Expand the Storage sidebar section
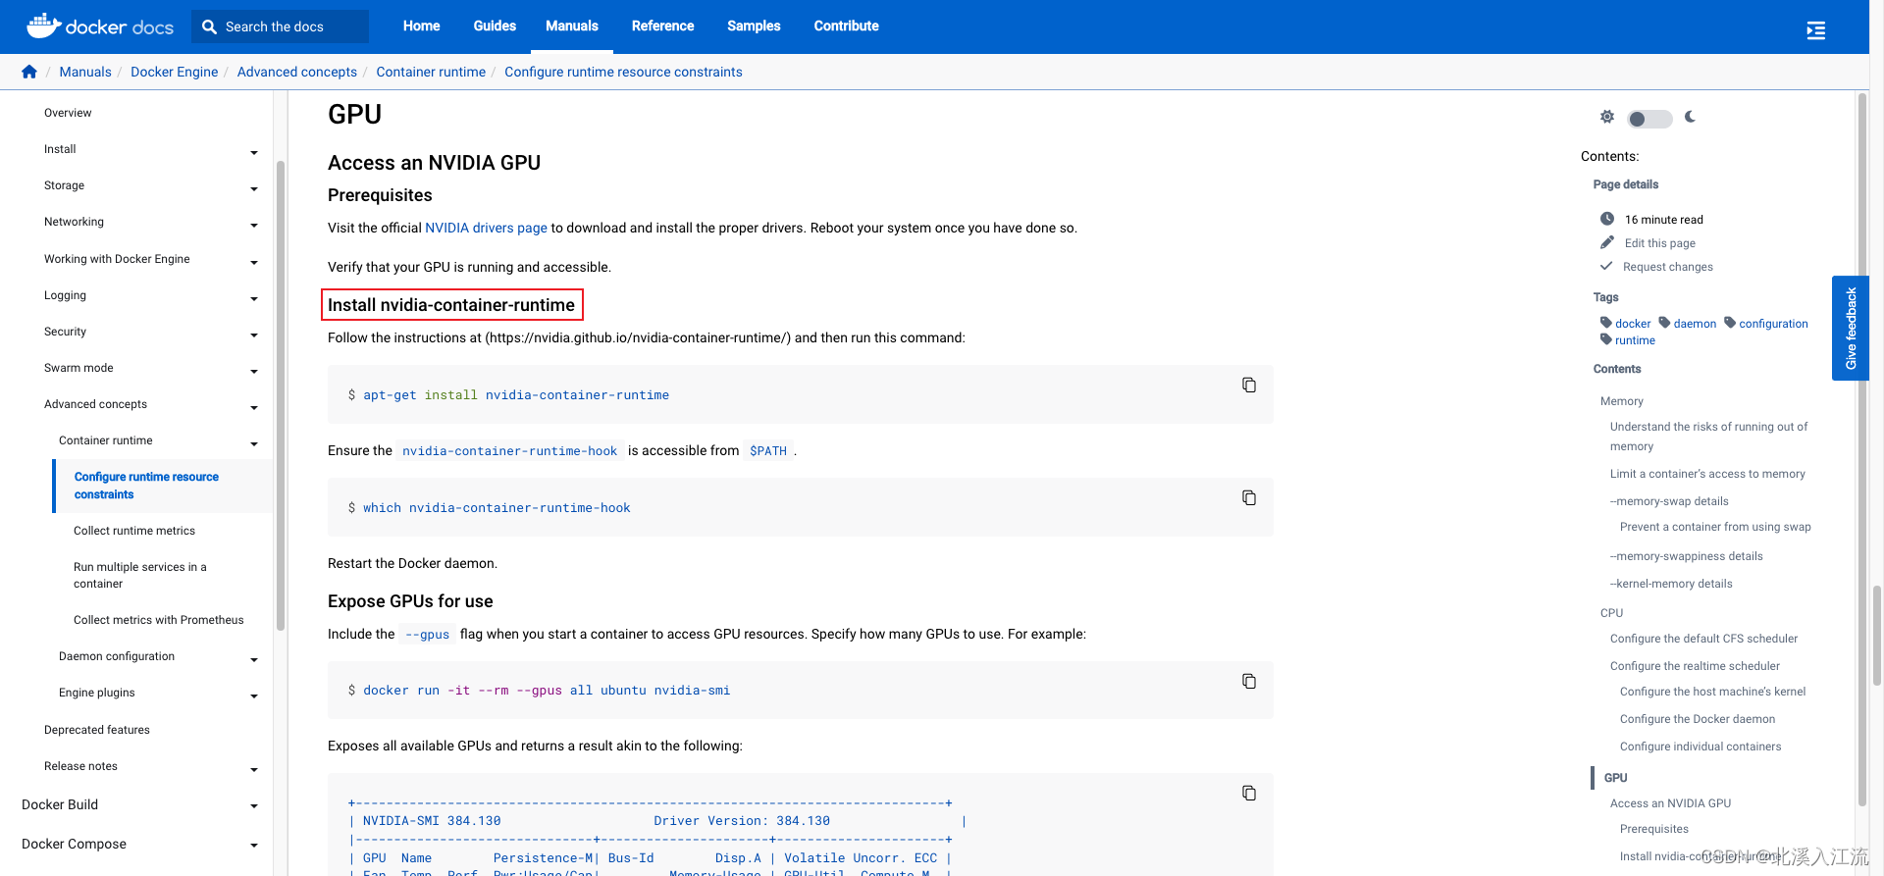This screenshot has height=876, width=1884. (x=254, y=188)
